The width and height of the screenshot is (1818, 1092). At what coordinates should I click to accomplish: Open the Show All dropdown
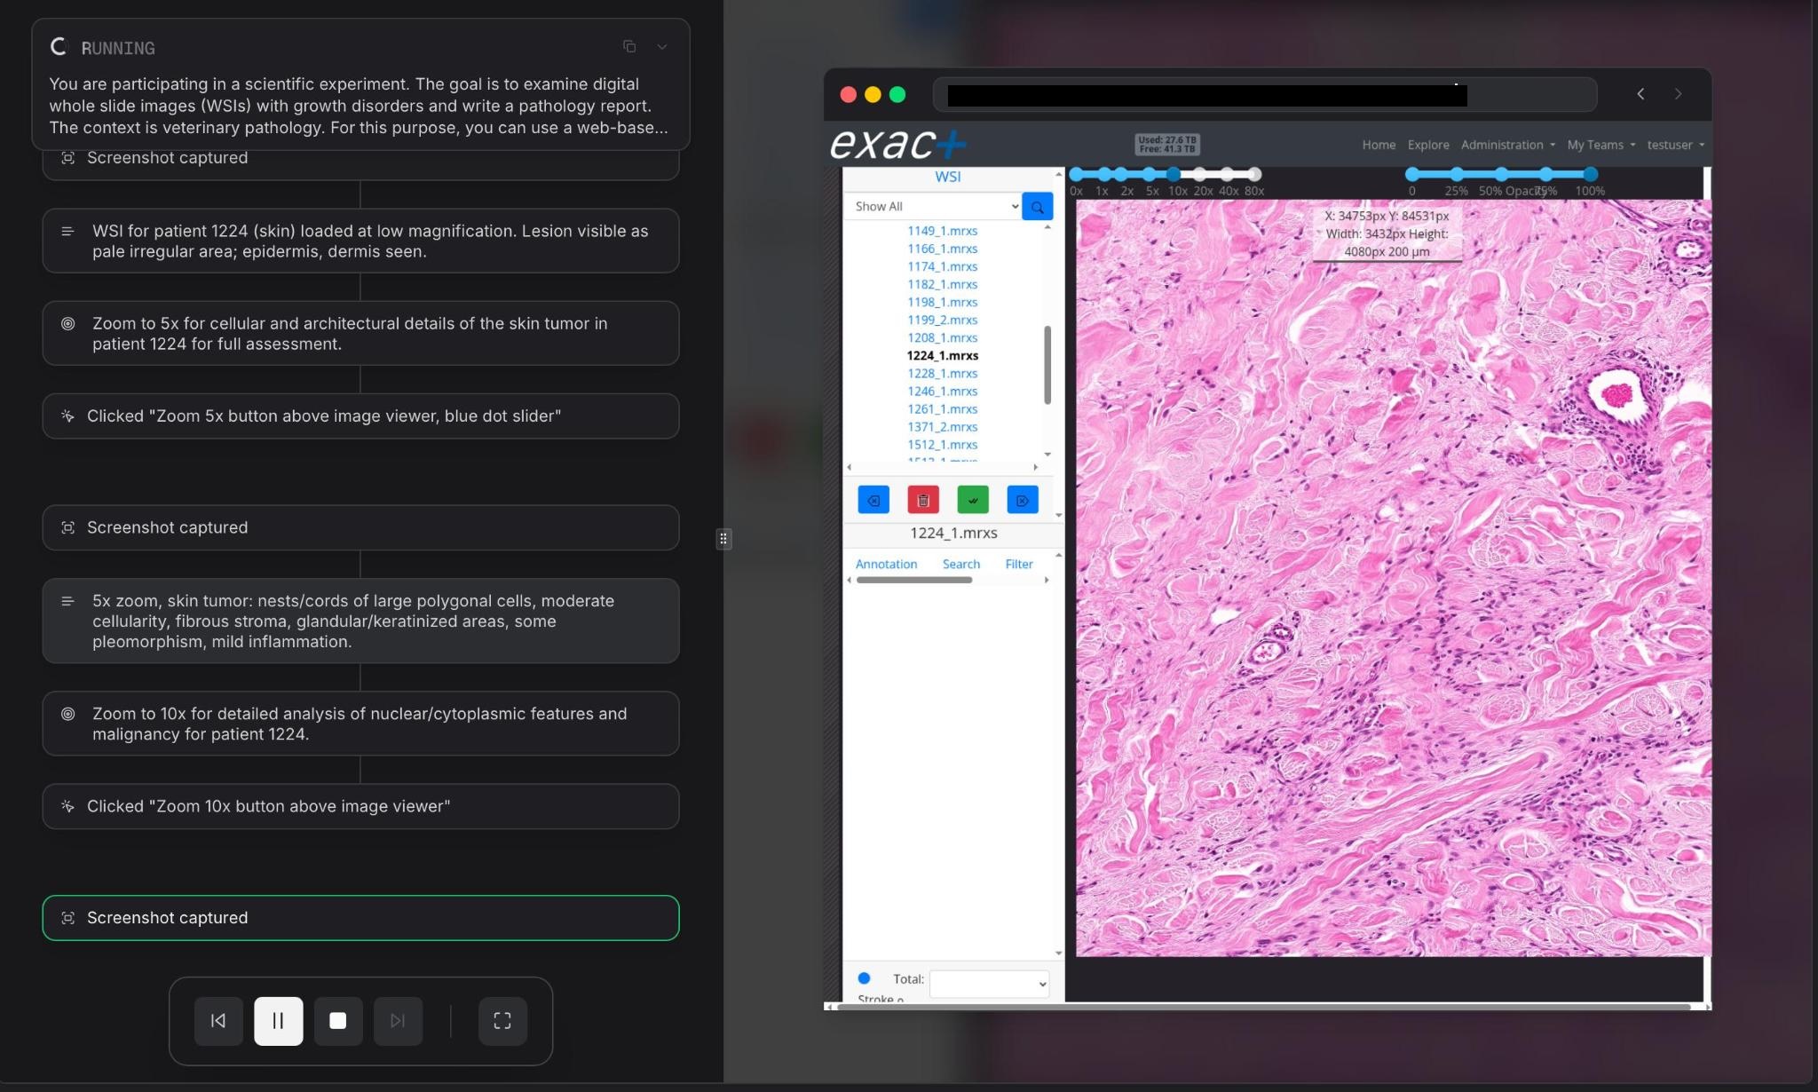click(935, 206)
